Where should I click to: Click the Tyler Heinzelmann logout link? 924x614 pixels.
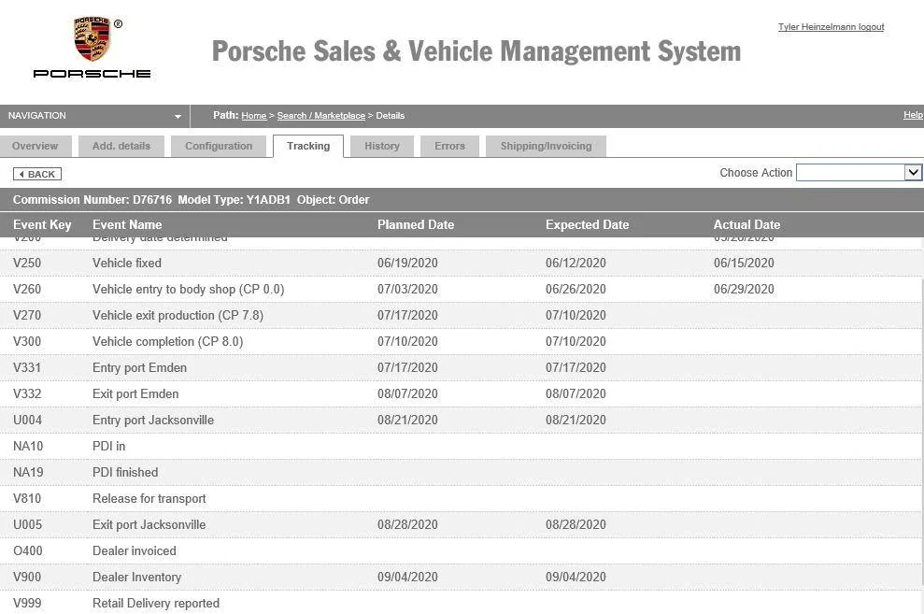coord(831,27)
